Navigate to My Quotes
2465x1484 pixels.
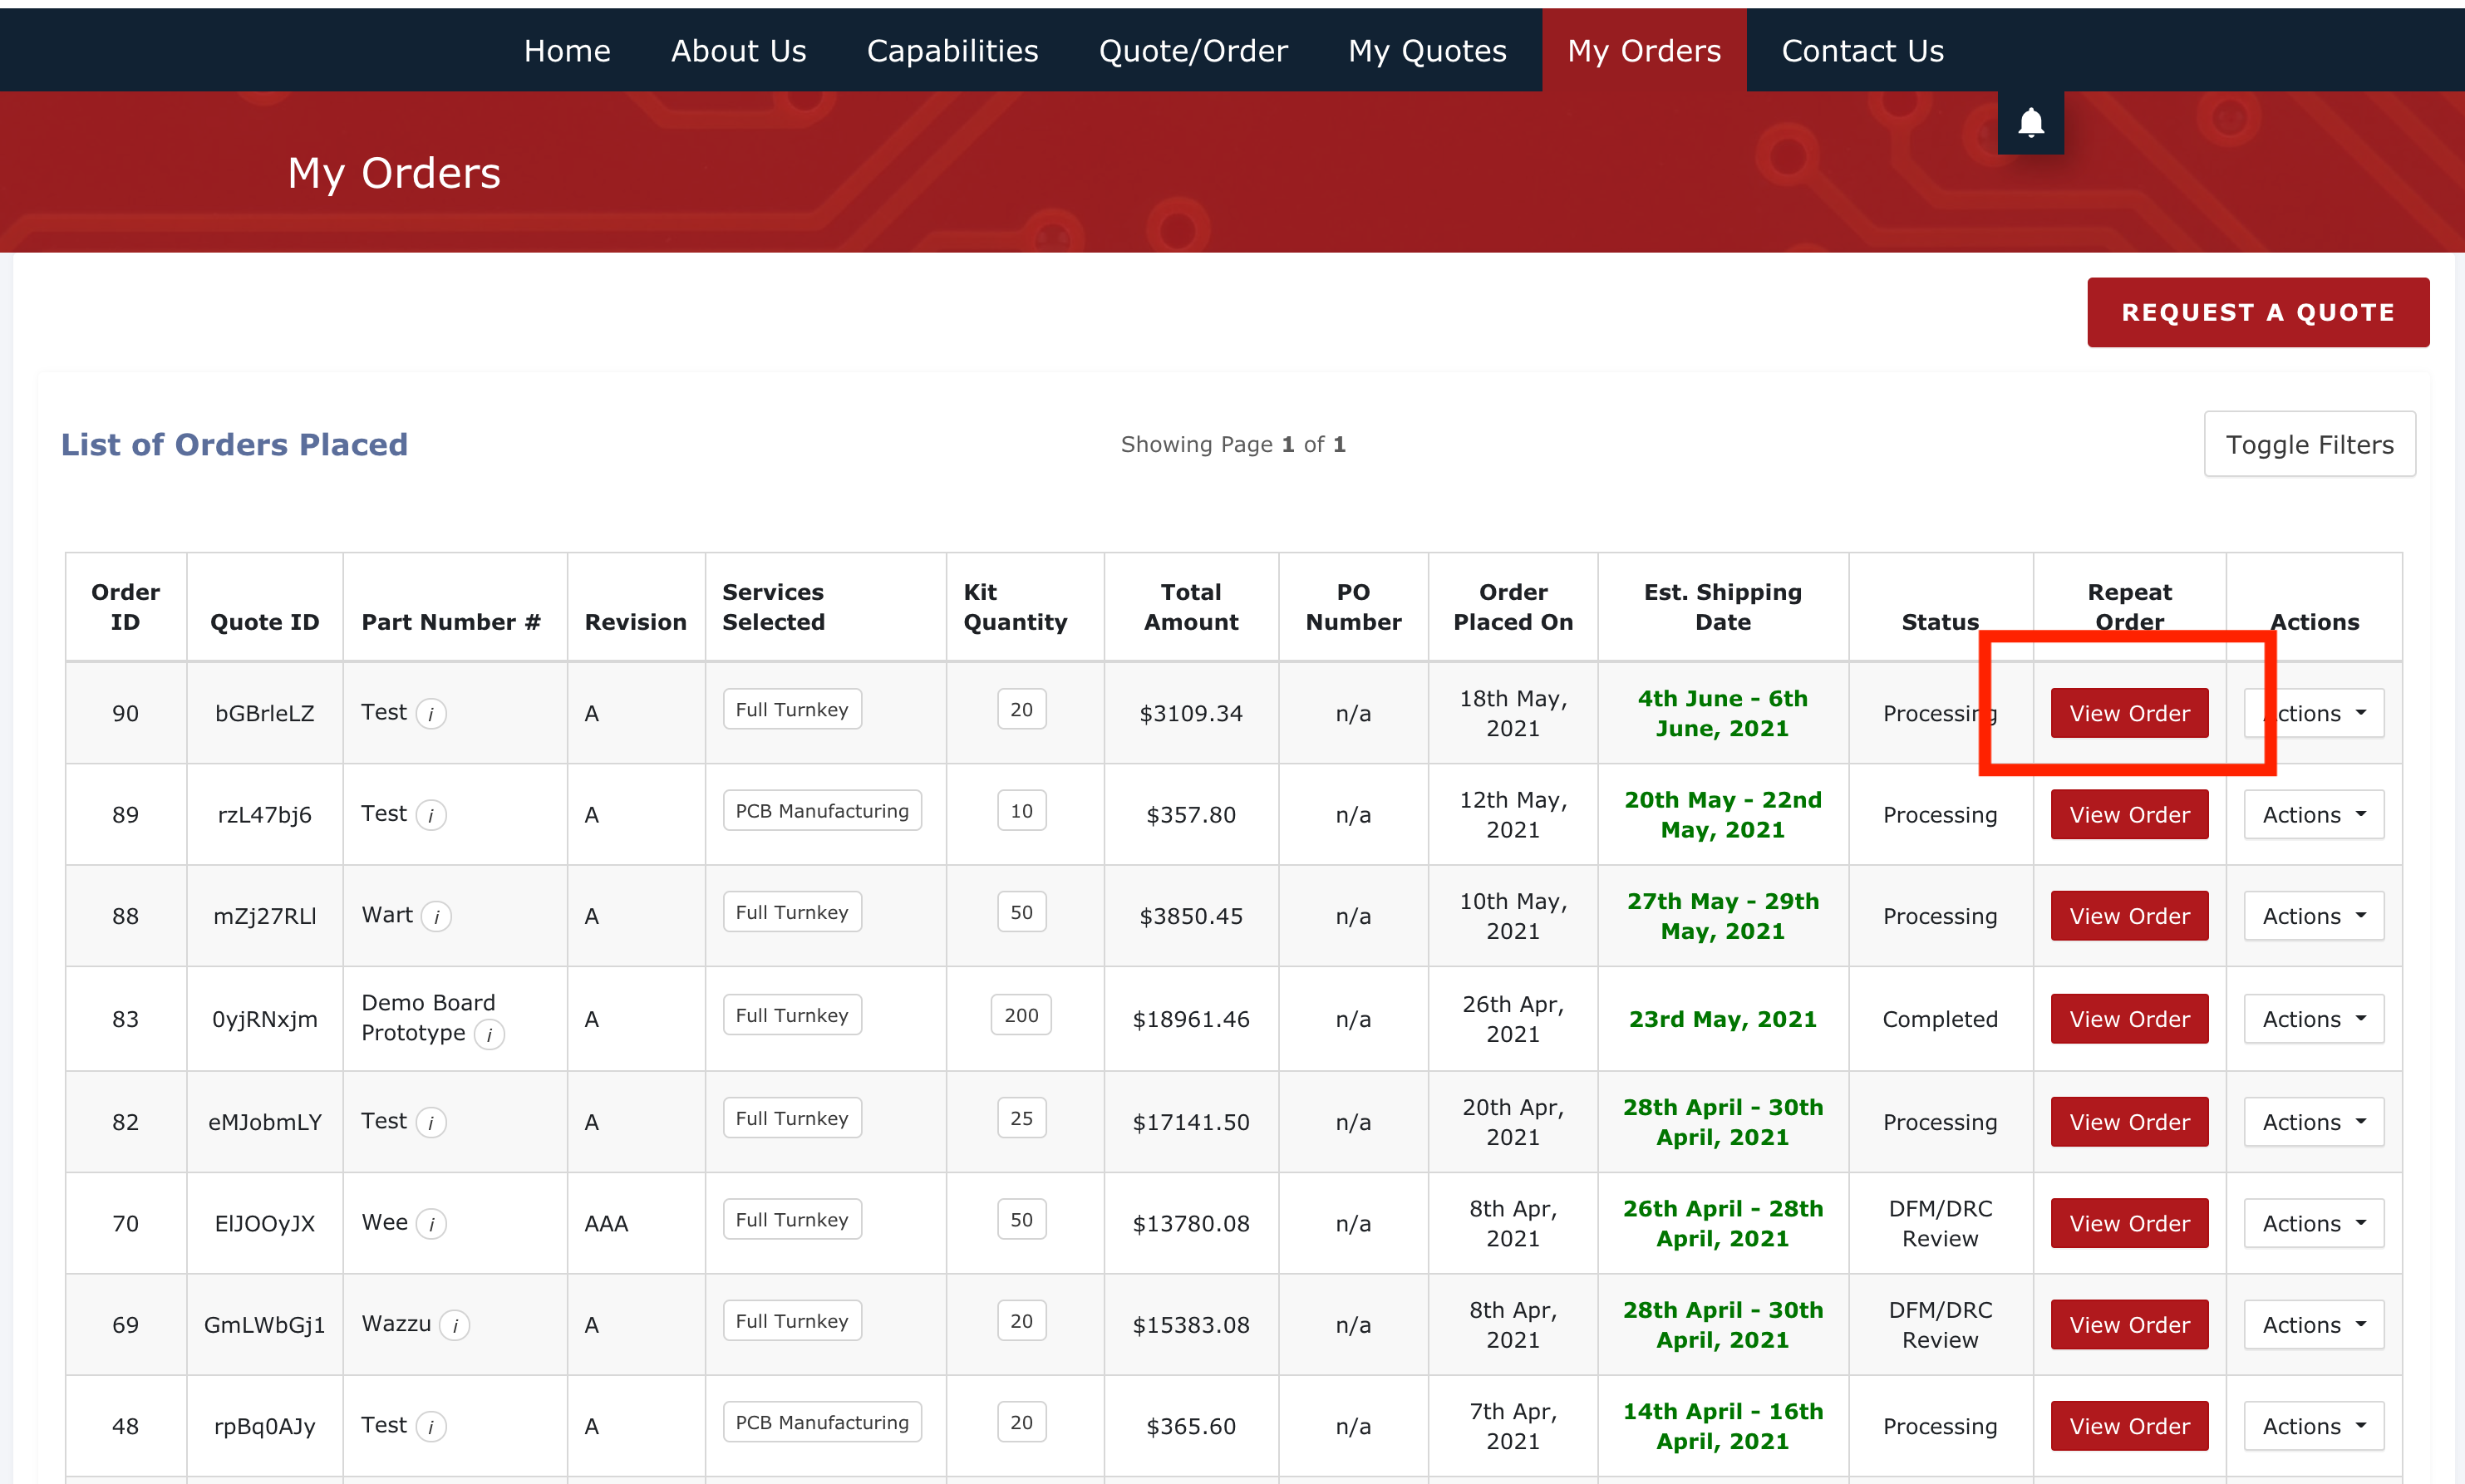pyautogui.click(x=1427, y=50)
